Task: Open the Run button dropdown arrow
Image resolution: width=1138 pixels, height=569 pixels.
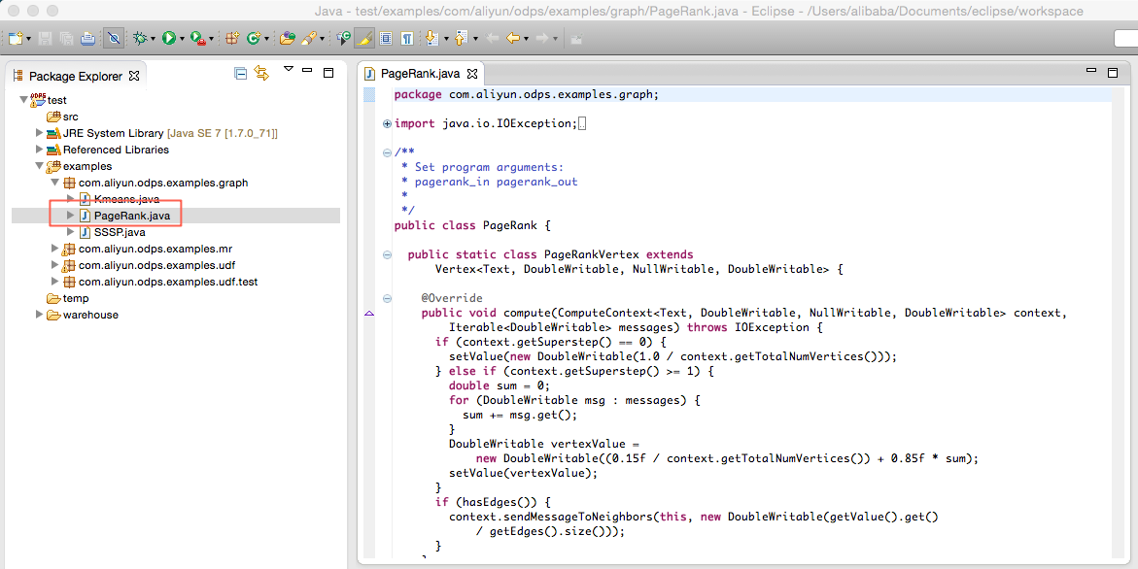Action: click(182, 40)
